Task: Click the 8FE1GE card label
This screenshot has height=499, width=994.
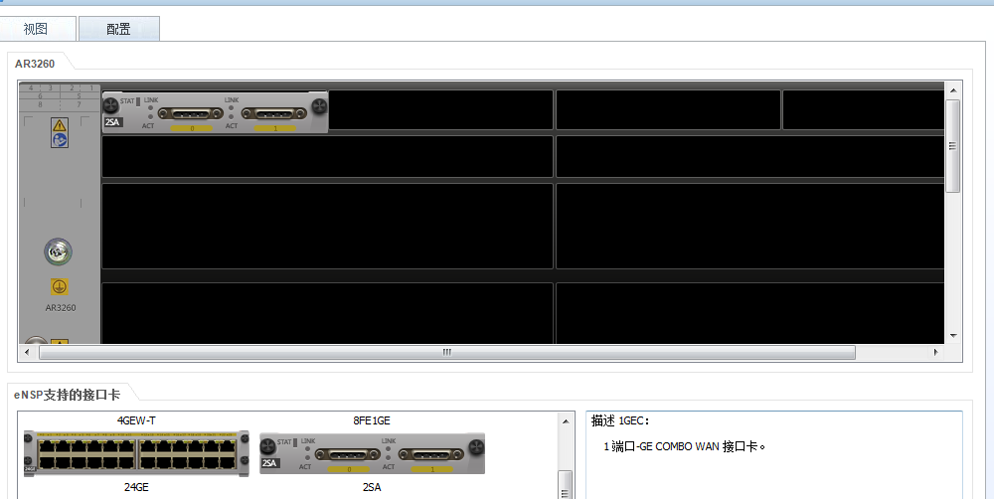Action: (372, 420)
